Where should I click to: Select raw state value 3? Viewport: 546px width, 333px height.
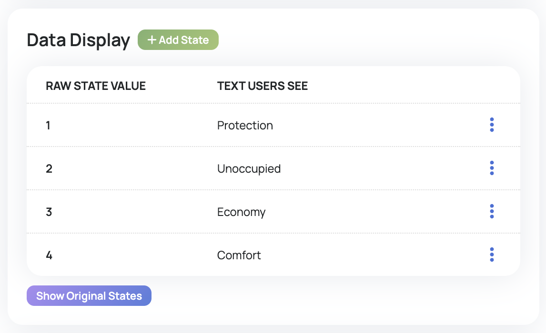(49, 212)
